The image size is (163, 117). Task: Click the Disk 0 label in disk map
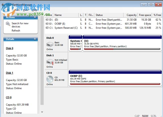(50, 38)
